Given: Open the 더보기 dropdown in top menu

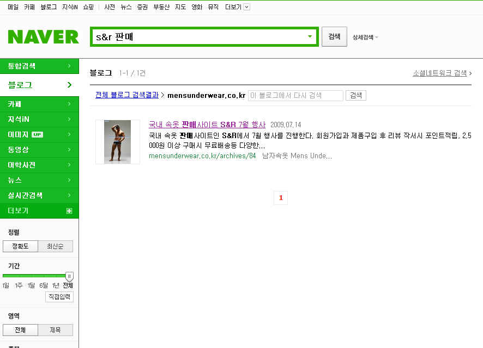Looking at the screenshot, I should tap(246, 7).
